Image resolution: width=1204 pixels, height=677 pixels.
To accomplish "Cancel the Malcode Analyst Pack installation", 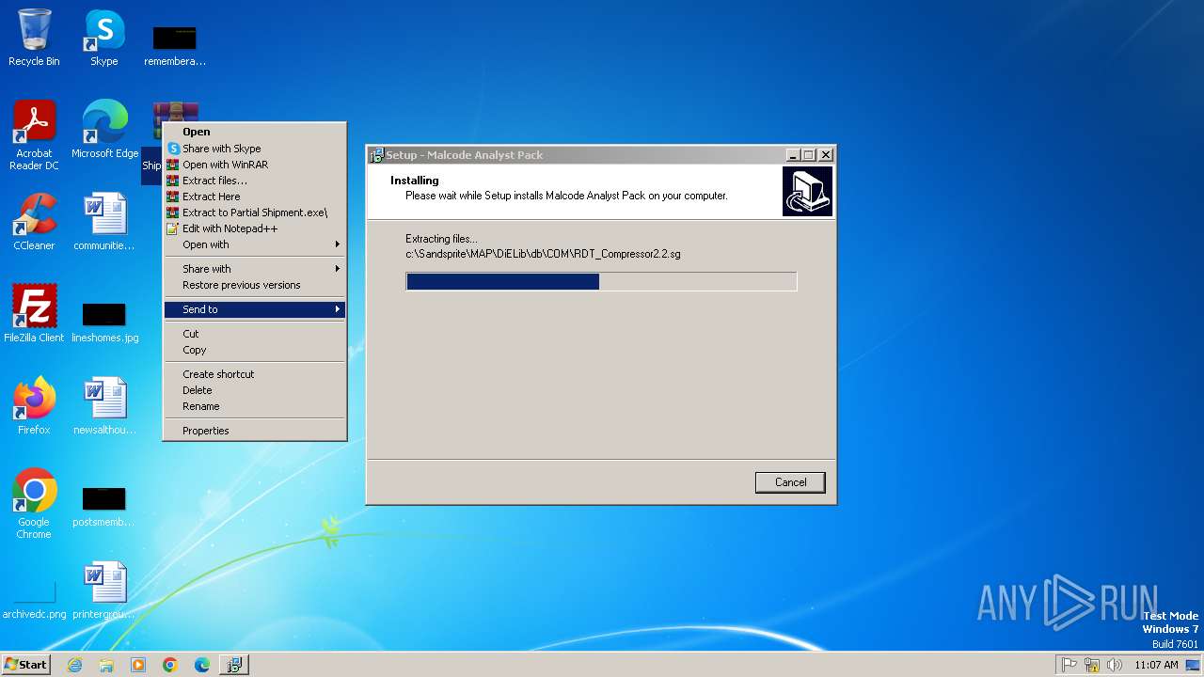I will pos(790,482).
